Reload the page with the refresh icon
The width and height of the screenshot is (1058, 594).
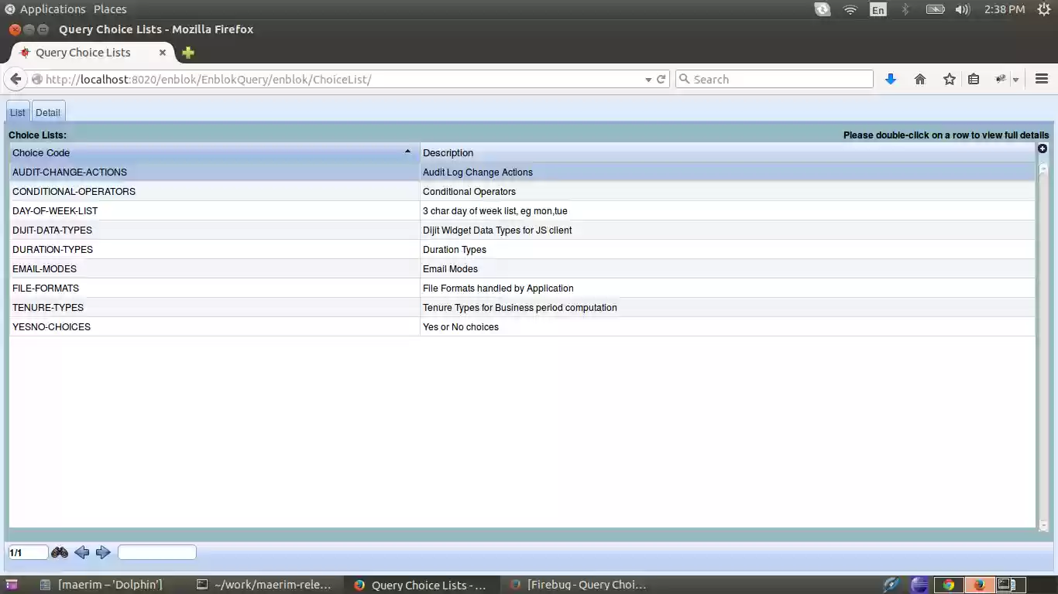661,79
